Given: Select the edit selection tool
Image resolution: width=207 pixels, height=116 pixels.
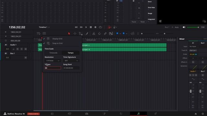Looking at the screenshot, I should click(x=81, y=34).
